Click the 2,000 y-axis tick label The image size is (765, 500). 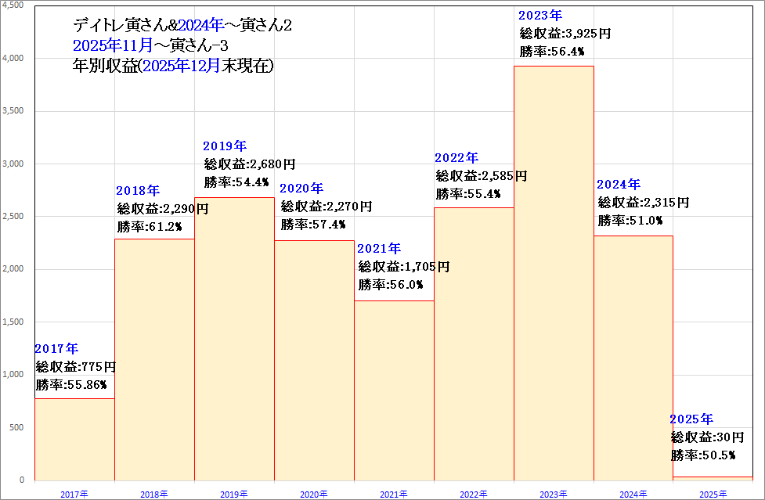[13, 269]
